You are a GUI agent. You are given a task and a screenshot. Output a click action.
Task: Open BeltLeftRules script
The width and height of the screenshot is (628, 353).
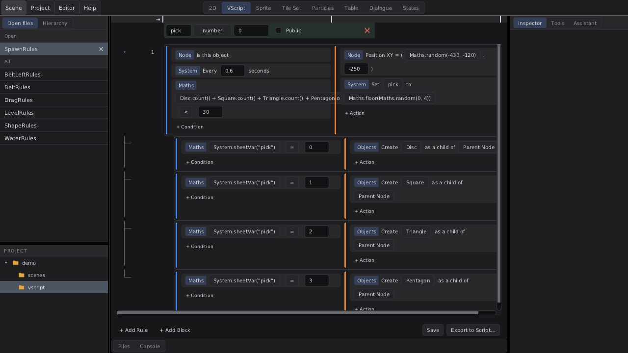[54, 75]
